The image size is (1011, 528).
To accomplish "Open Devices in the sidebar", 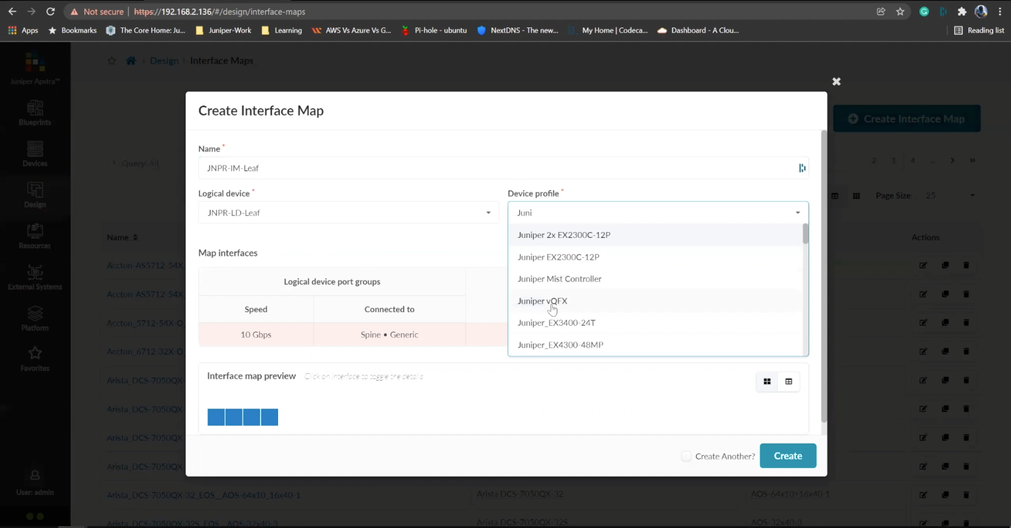I will [x=35, y=154].
